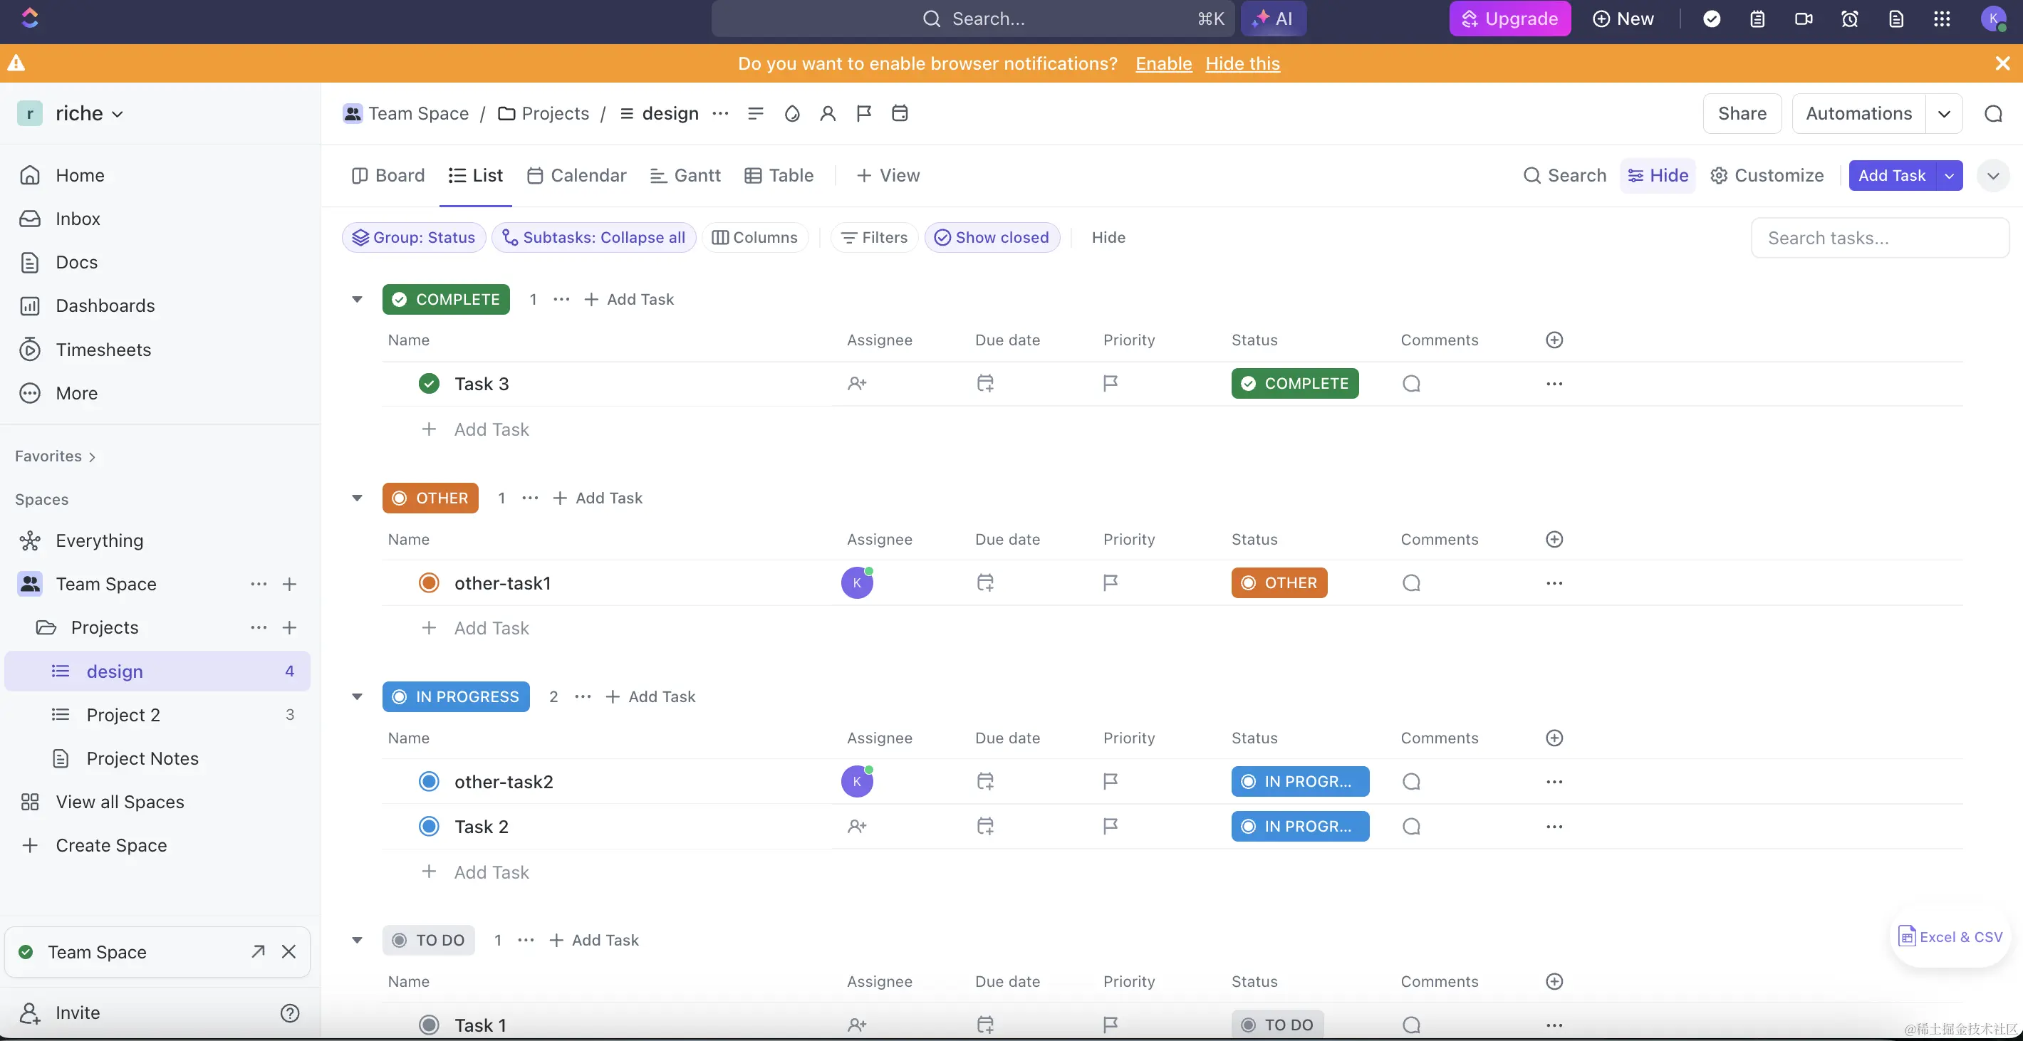Click Enable browser notifications link
2023x1041 pixels.
1163,63
